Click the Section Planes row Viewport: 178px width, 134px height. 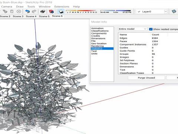(148, 64)
